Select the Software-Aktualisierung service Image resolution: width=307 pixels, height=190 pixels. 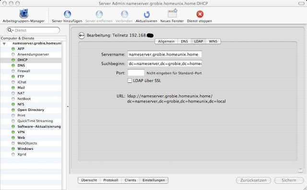(31, 126)
